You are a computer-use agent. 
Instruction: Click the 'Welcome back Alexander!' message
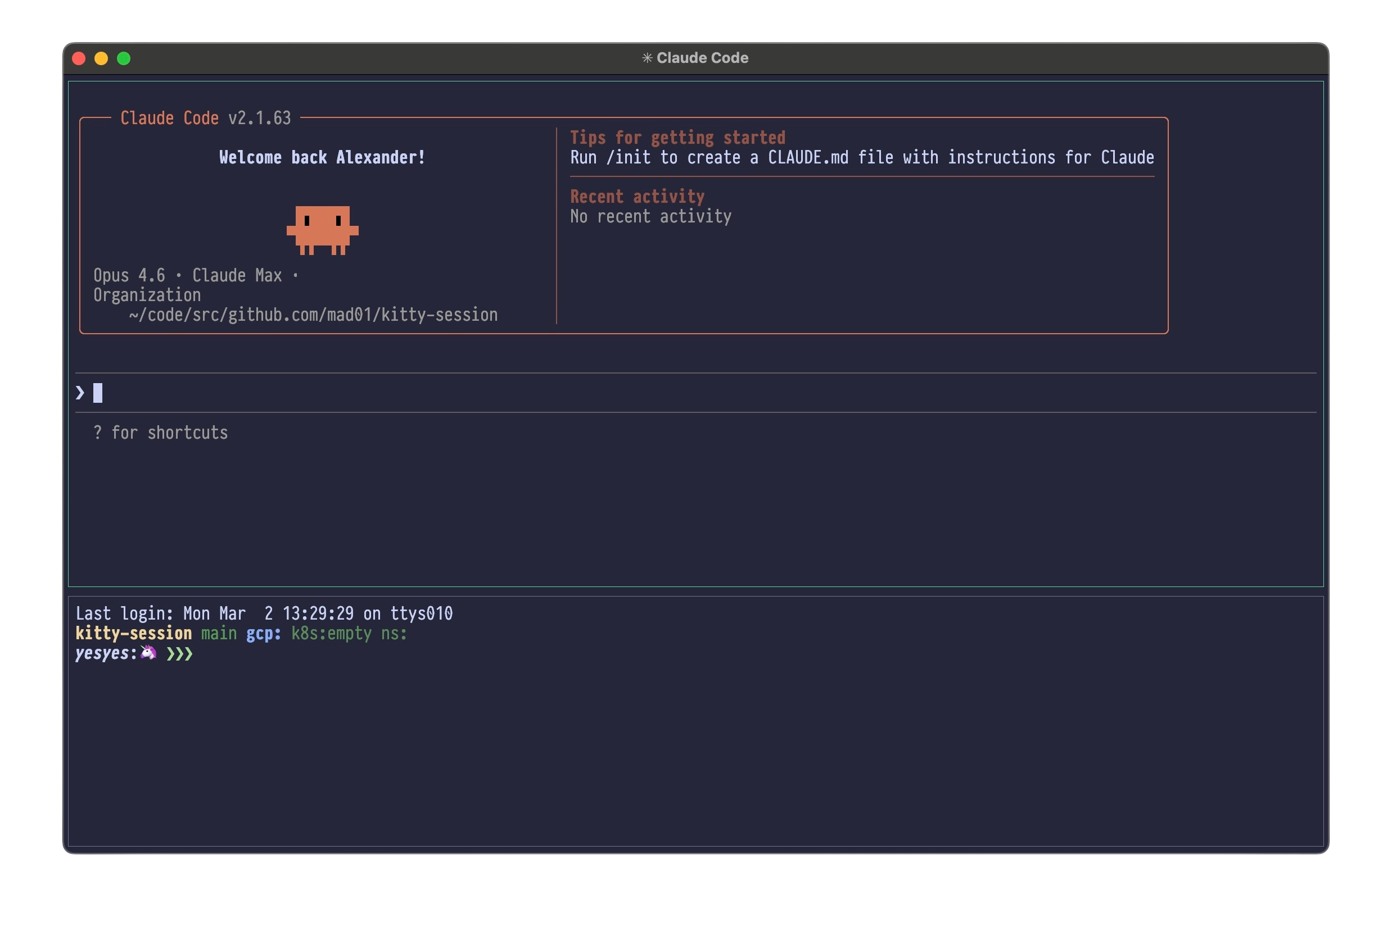point(322,157)
